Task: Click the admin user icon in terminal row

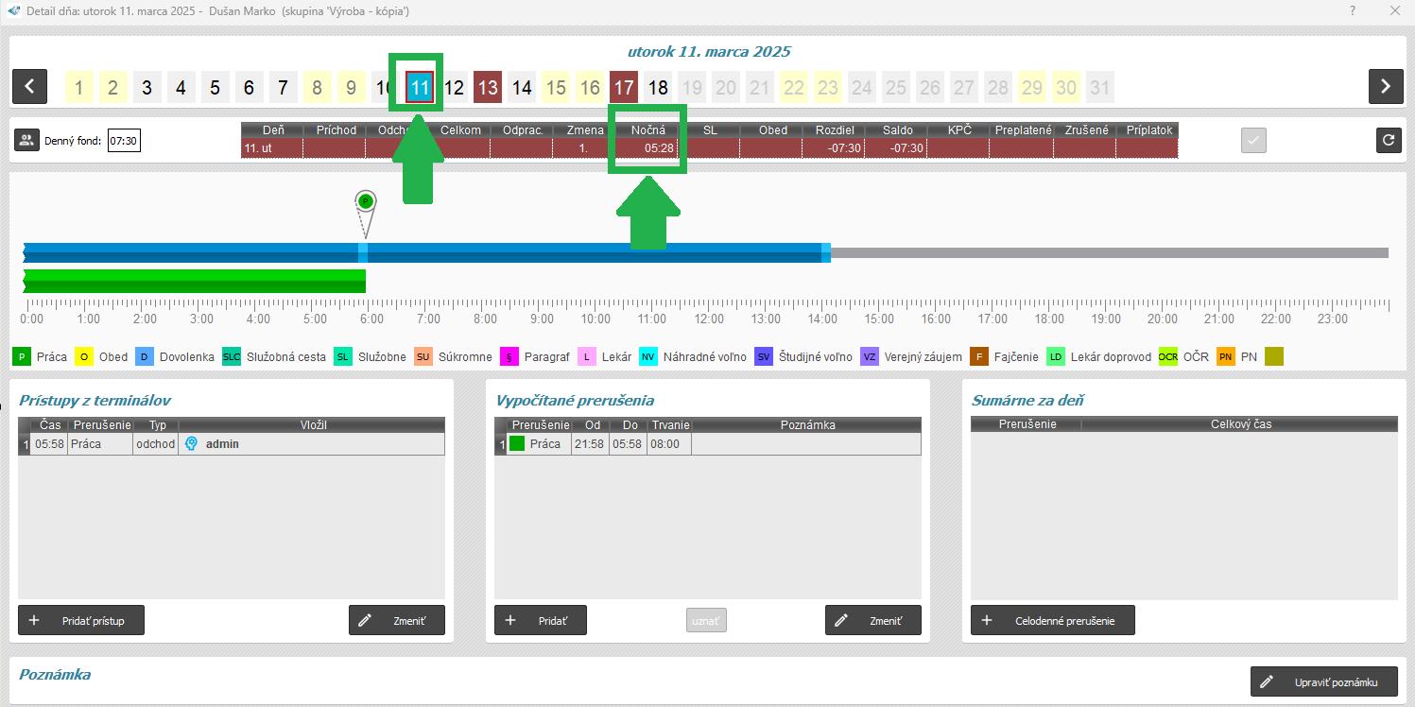Action: 191,444
